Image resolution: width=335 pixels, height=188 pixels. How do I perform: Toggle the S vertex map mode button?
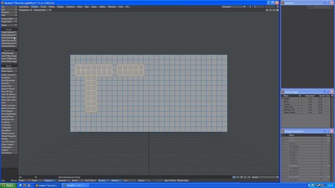pos(249,177)
